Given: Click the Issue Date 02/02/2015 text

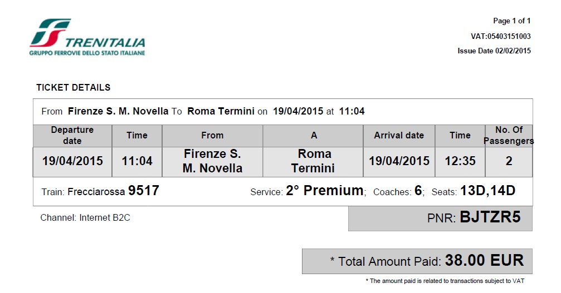Looking at the screenshot, I should 494,51.
